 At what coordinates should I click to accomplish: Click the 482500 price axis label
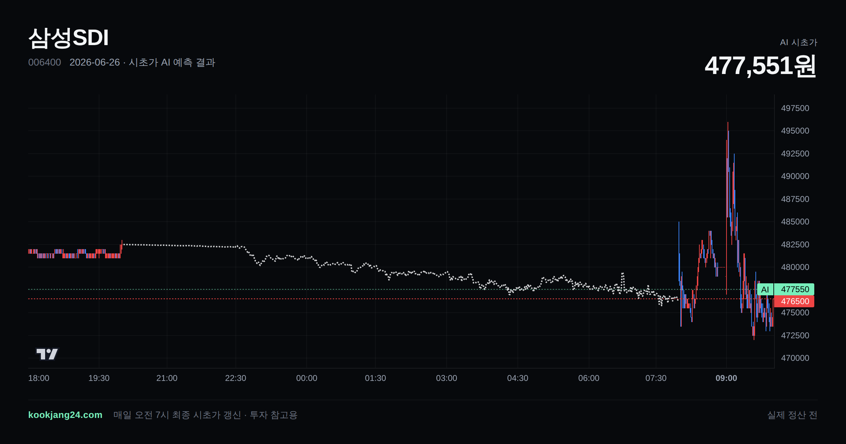pyautogui.click(x=795, y=245)
